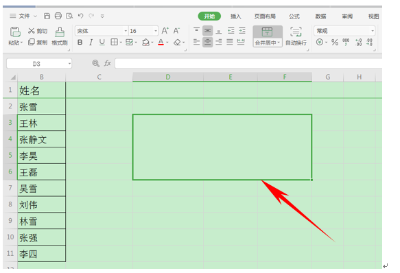This screenshot has width=400, height=273.
Task: Click the fx Insert Function button
Action: (x=108, y=63)
